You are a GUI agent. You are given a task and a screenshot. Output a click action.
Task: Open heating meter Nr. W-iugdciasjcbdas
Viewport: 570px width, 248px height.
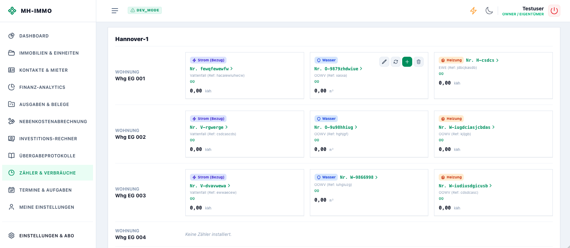(467, 127)
